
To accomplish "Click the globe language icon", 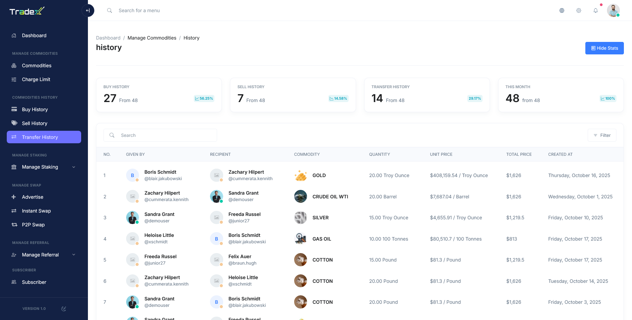I will click(562, 10).
